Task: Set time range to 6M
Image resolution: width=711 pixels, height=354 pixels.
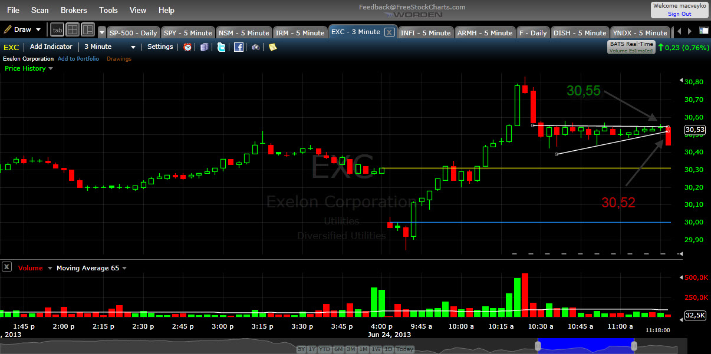Action: tap(337, 349)
